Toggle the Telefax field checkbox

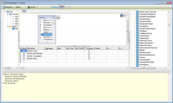[40, 32]
